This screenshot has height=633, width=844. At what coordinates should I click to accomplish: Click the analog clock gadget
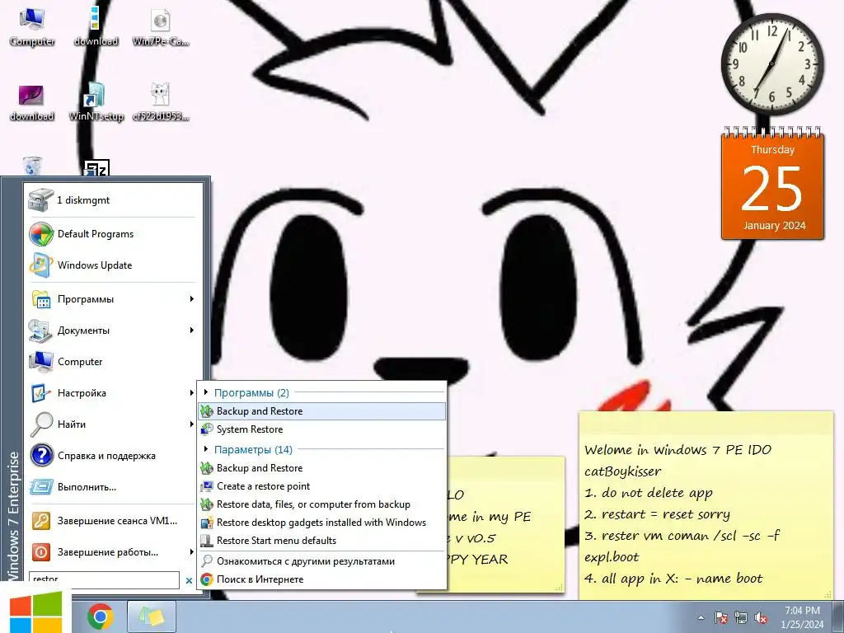click(771, 64)
